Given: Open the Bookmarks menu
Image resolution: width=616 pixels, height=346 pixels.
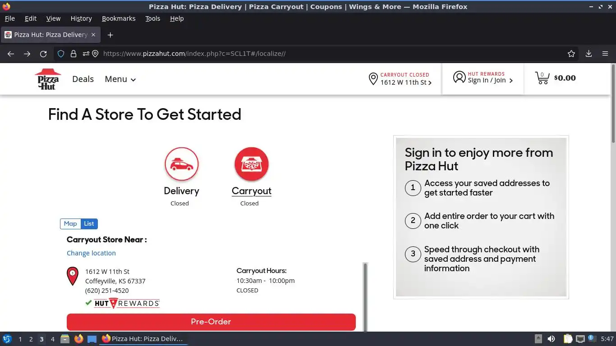Looking at the screenshot, I should (119, 18).
